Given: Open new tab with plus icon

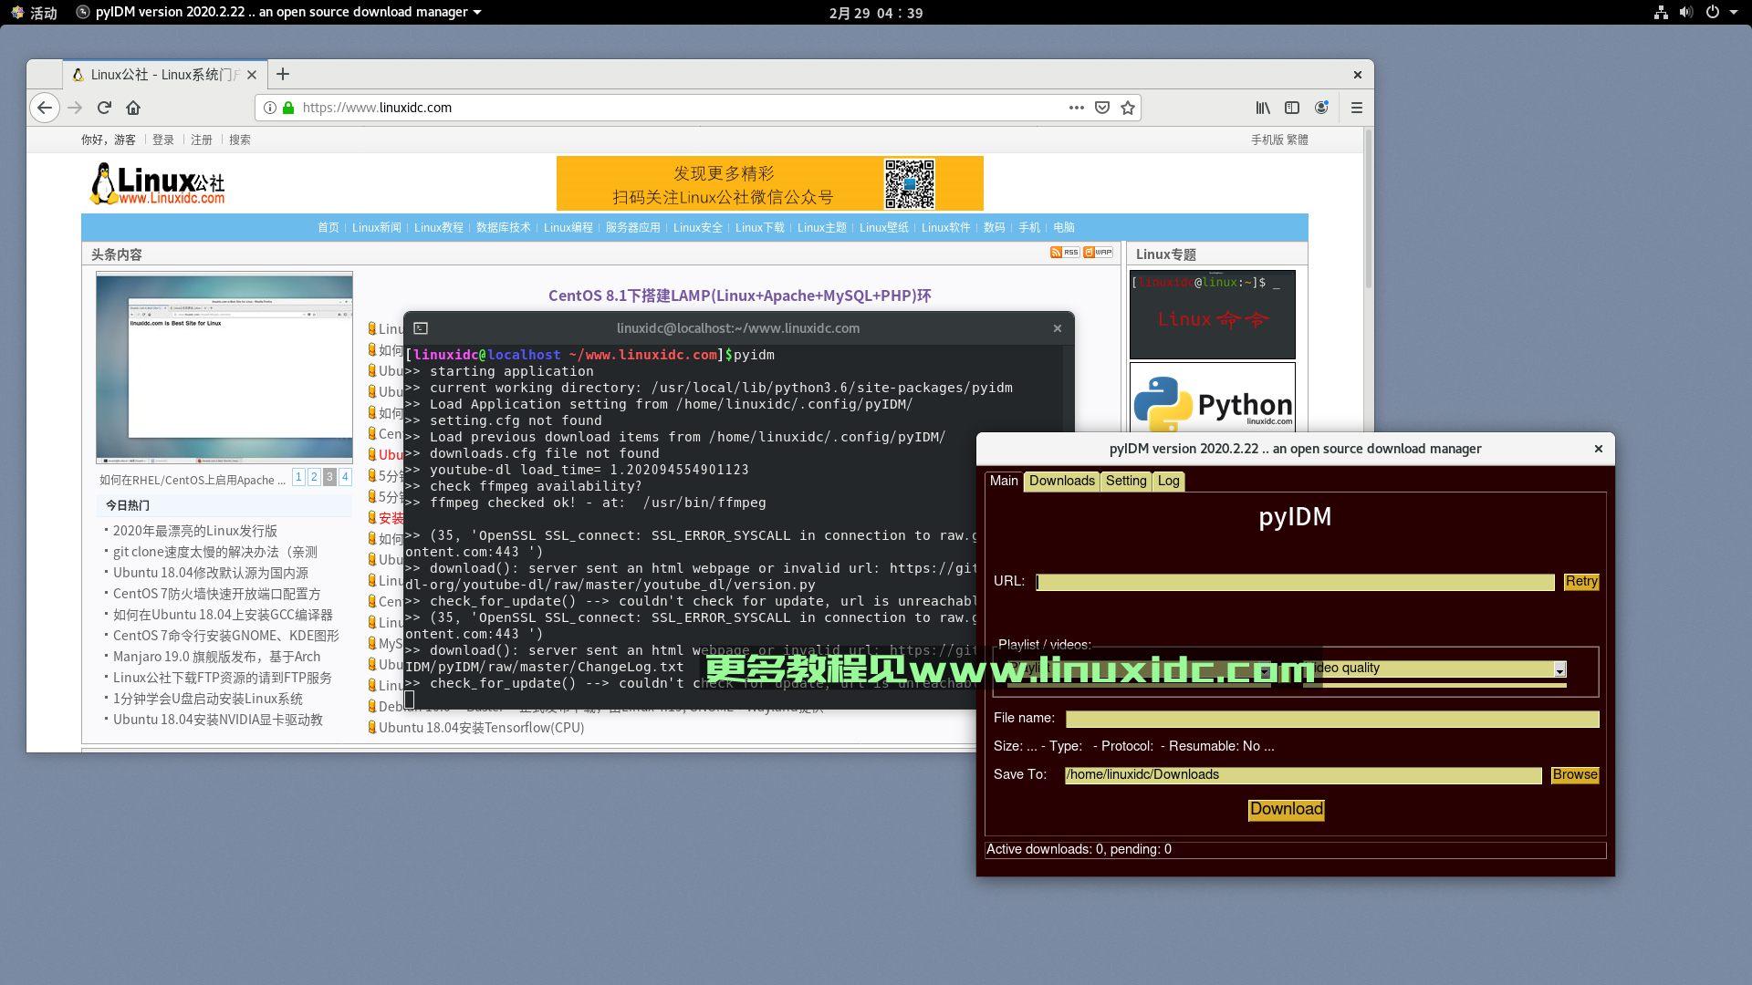Looking at the screenshot, I should pyautogui.click(x=283, y=75).
